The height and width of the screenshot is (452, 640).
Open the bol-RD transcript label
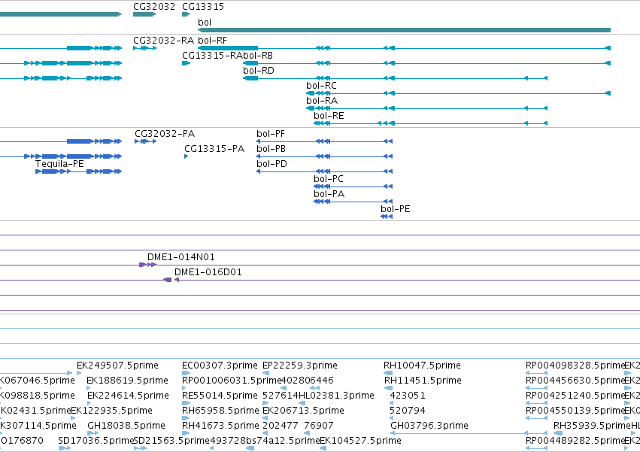click(x=259, y=71)
